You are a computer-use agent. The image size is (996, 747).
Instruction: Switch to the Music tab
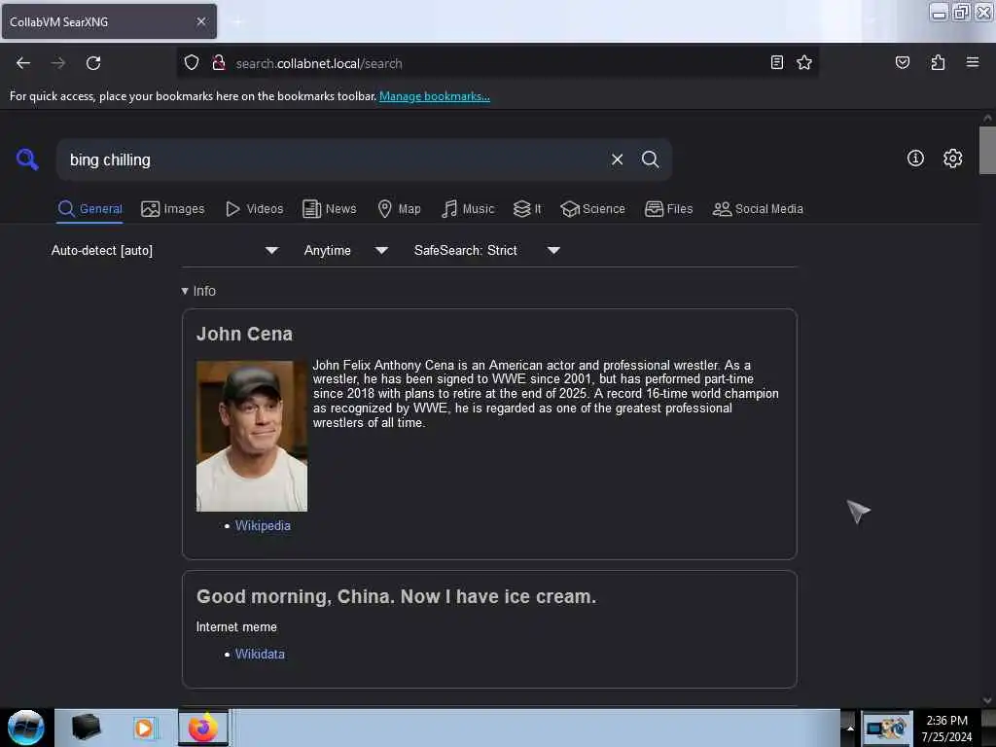(468, 208)
